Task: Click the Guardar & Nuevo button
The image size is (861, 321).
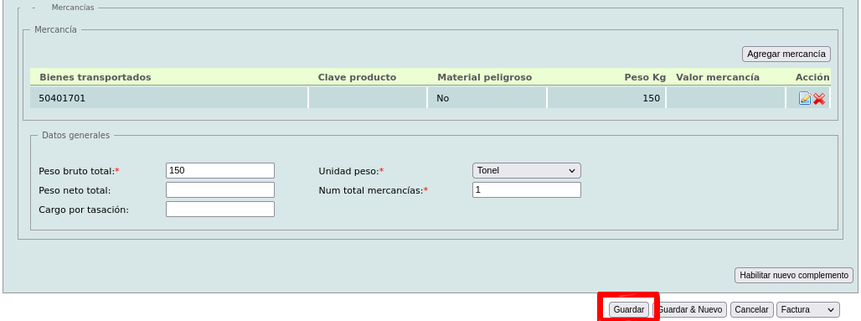Action: tap(690, 309)
